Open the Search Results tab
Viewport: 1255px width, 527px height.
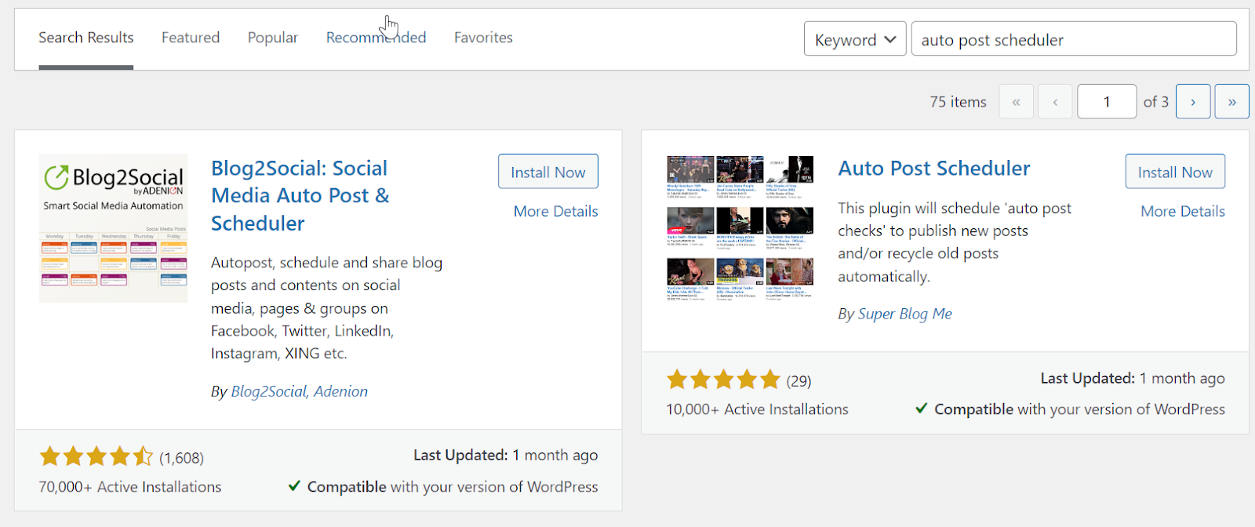coord(86,38)
